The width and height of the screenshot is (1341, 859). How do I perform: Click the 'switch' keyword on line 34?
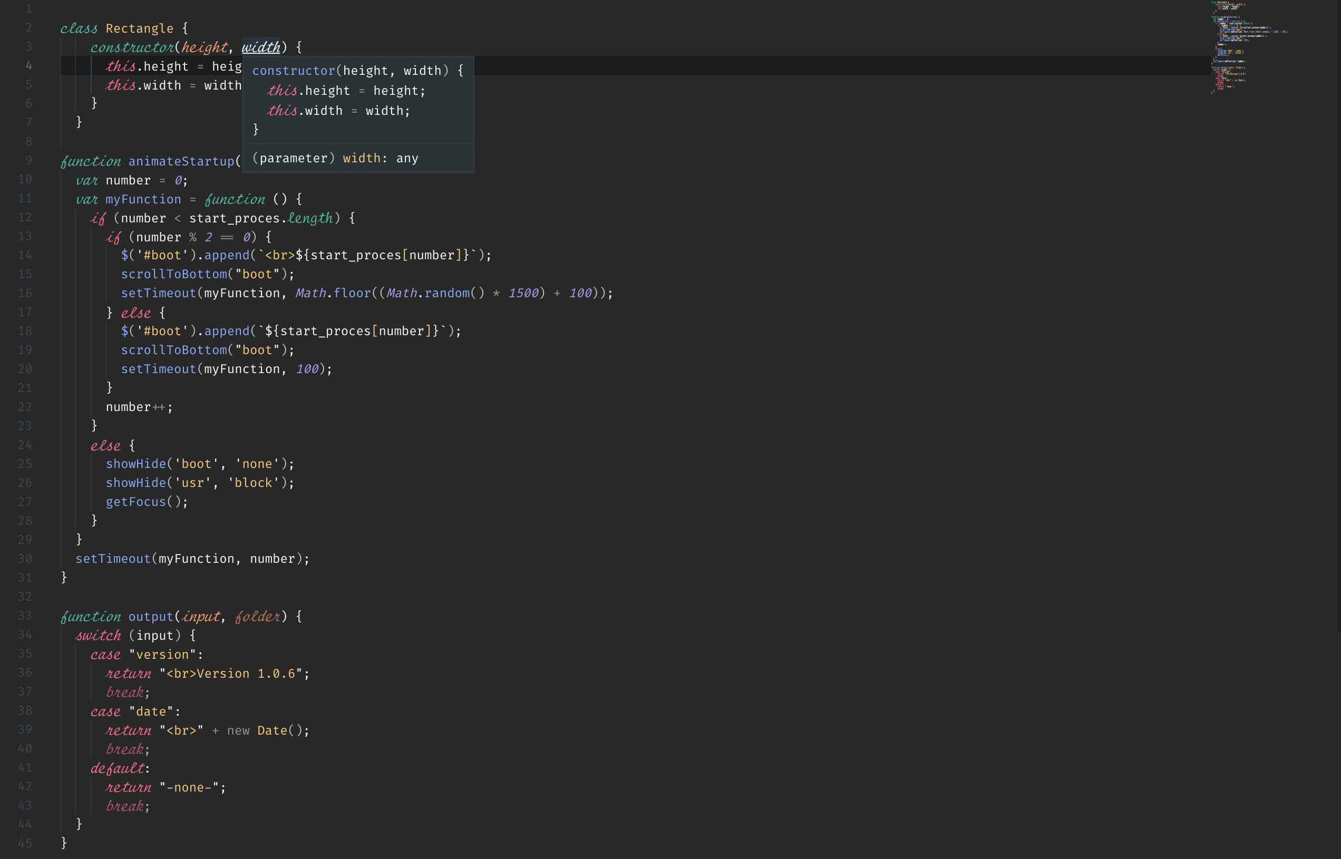coord(98,636)
